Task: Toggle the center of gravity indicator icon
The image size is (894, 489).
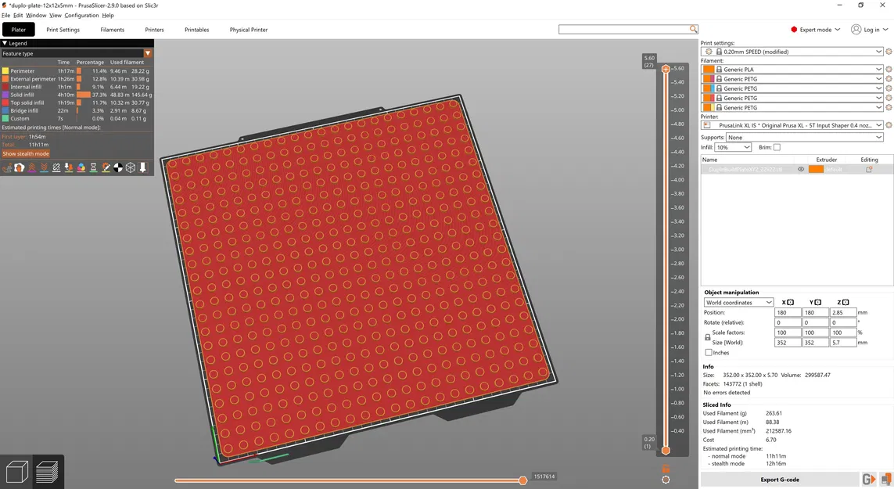Action: pos(118,167)
